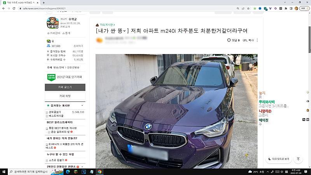The image size is (311, 175).
Task: Open Chrome from the Windows taskbar
Action: click(x=100, y=171)
